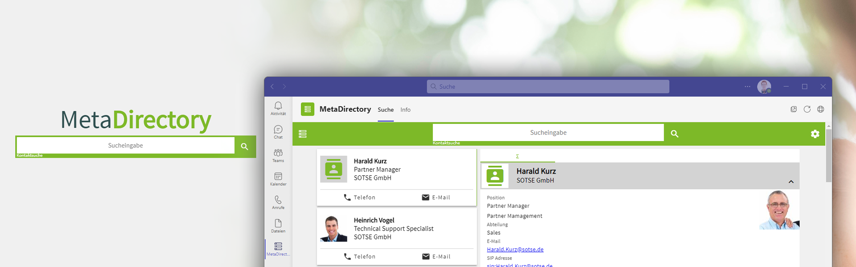Viewport: 856px width, 267px height.
Task: Click Harald Kurz detail header contact icon
Action: click(x=495, y=176)
